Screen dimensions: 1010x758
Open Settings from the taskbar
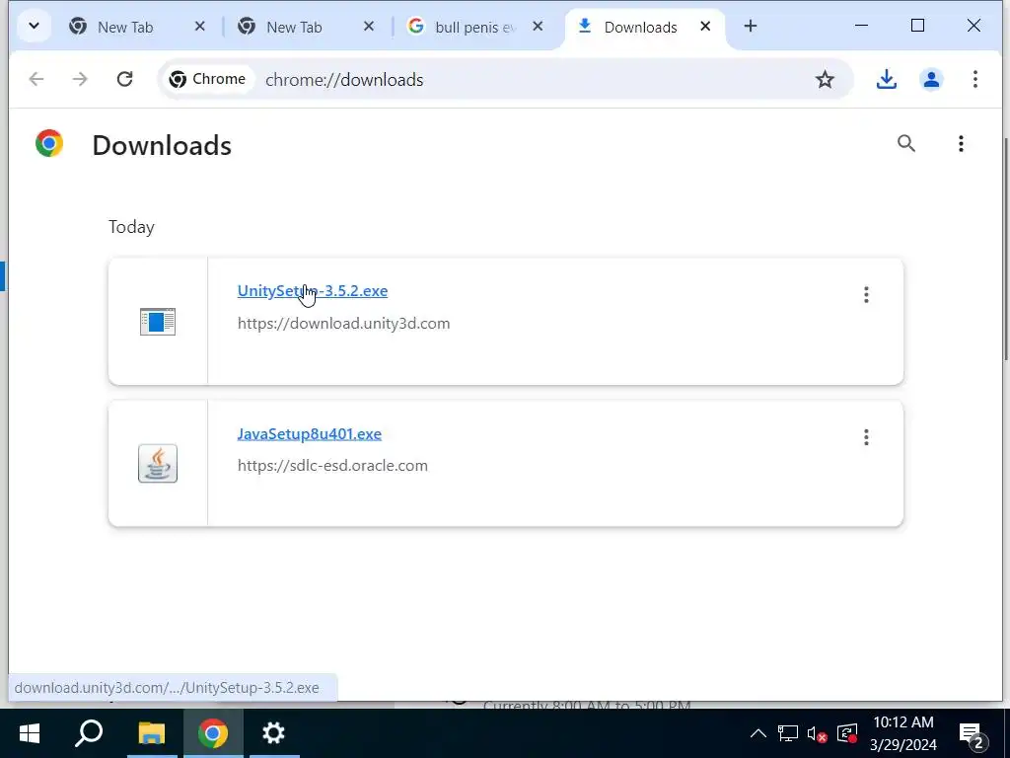274,733
